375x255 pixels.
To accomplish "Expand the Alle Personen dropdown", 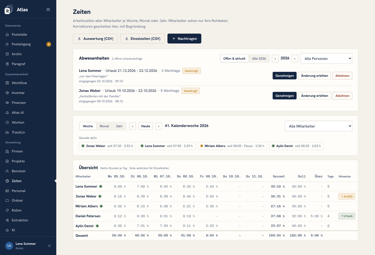I will (326, 59).
